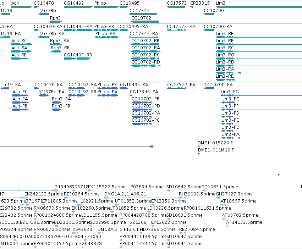
Task: Select protein CG10702-PC
Action: click(145, 120)
